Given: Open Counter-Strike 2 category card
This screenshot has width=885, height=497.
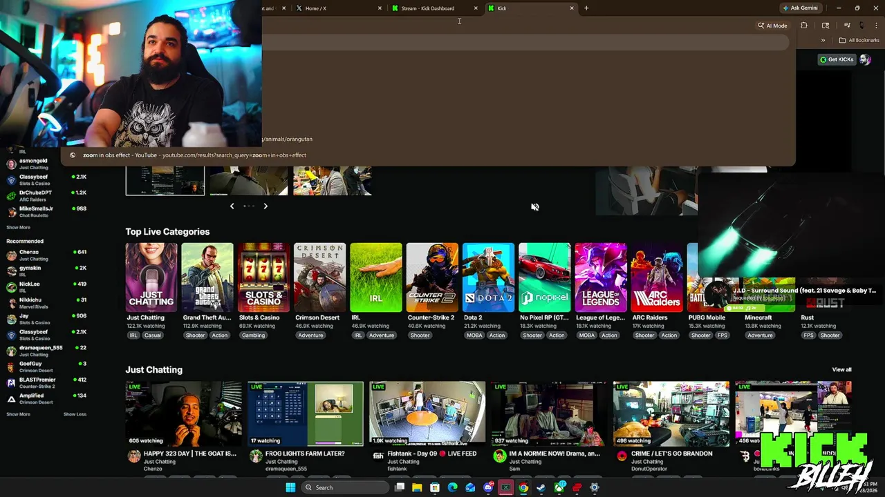Looking at the screenshot, I should tap(432, 277).
